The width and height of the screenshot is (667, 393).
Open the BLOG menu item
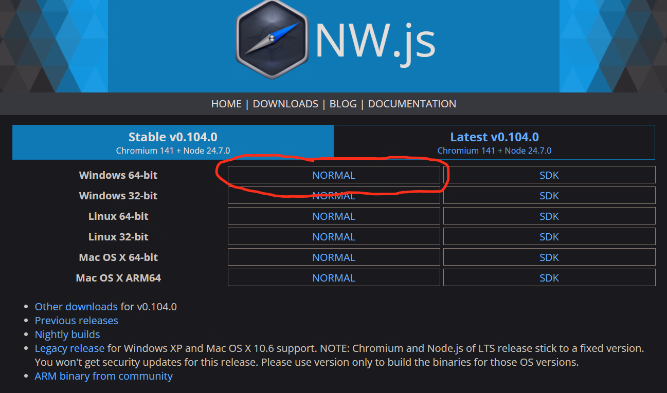coord(343,104)
